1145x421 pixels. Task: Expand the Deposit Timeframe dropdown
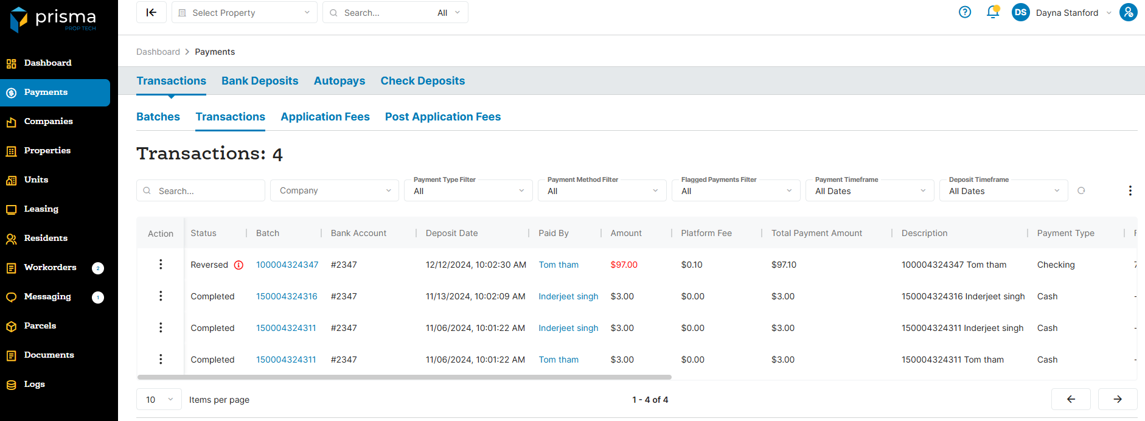point(1003,191)
